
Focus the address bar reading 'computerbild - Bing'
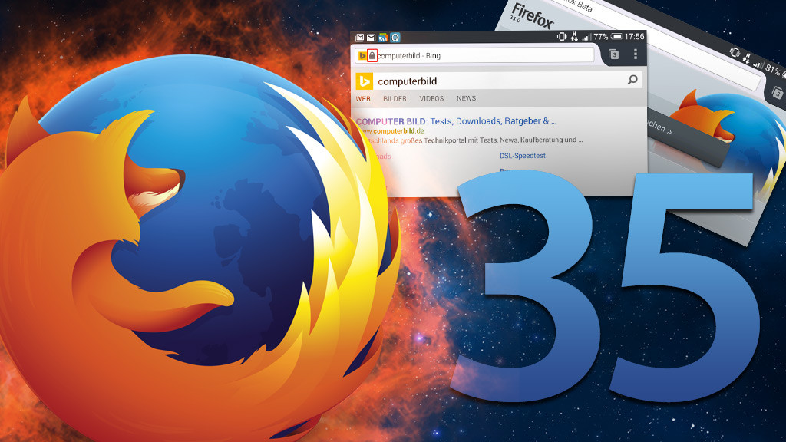[474, 55]
